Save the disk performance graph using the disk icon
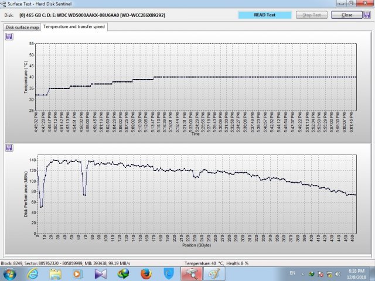375x281 pixels. click(x=9, y=148)
